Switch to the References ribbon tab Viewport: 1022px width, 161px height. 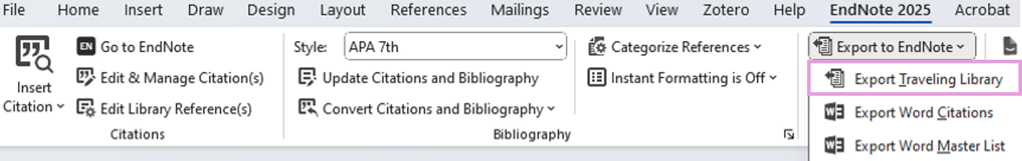[428, 10]
